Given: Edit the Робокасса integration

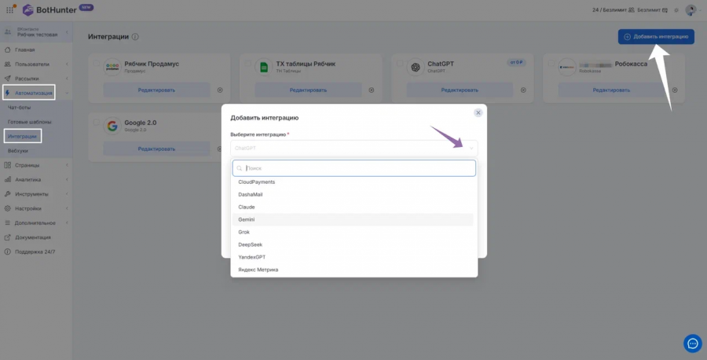Looking at the screenshot, I should (x=611, y=90).
